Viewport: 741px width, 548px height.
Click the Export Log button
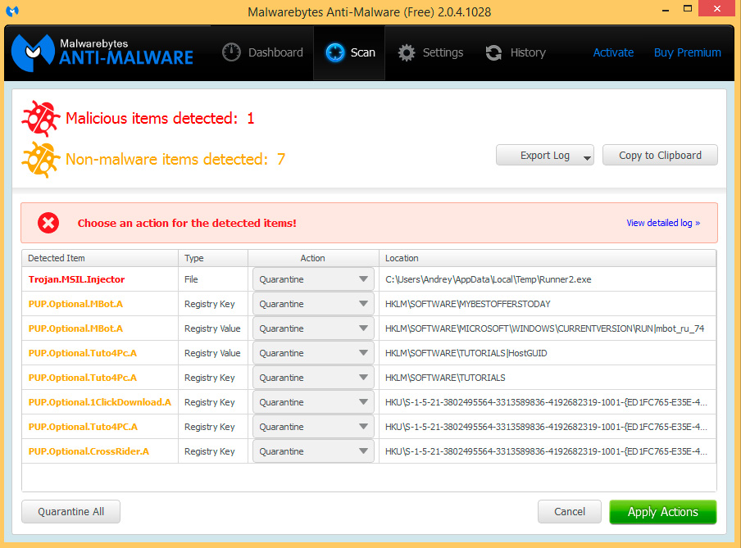pyautogui.click(x=544, y=156)
